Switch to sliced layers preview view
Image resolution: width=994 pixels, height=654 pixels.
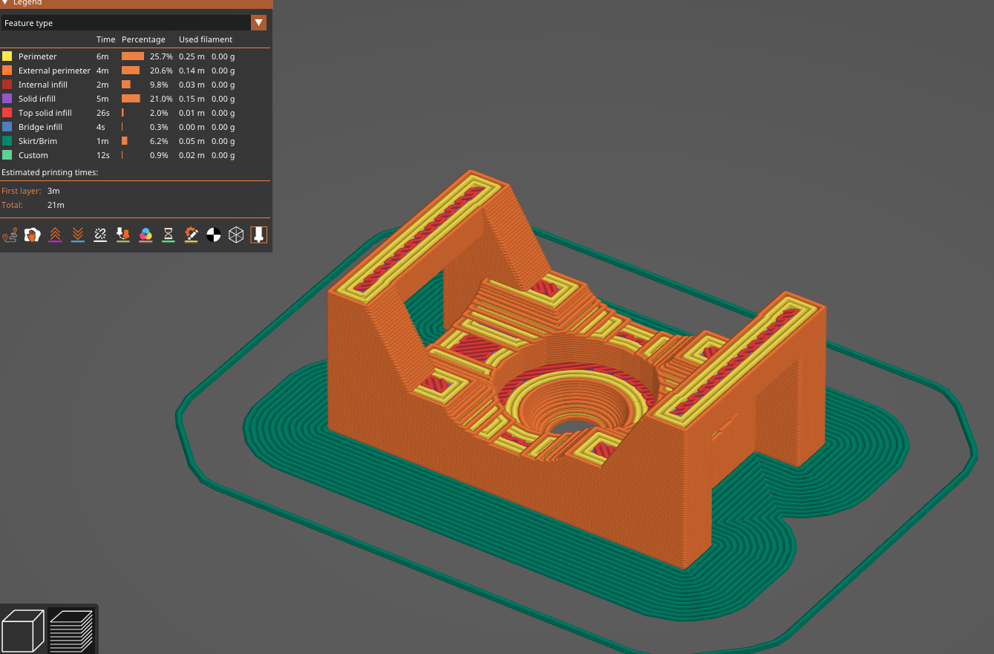71,630
